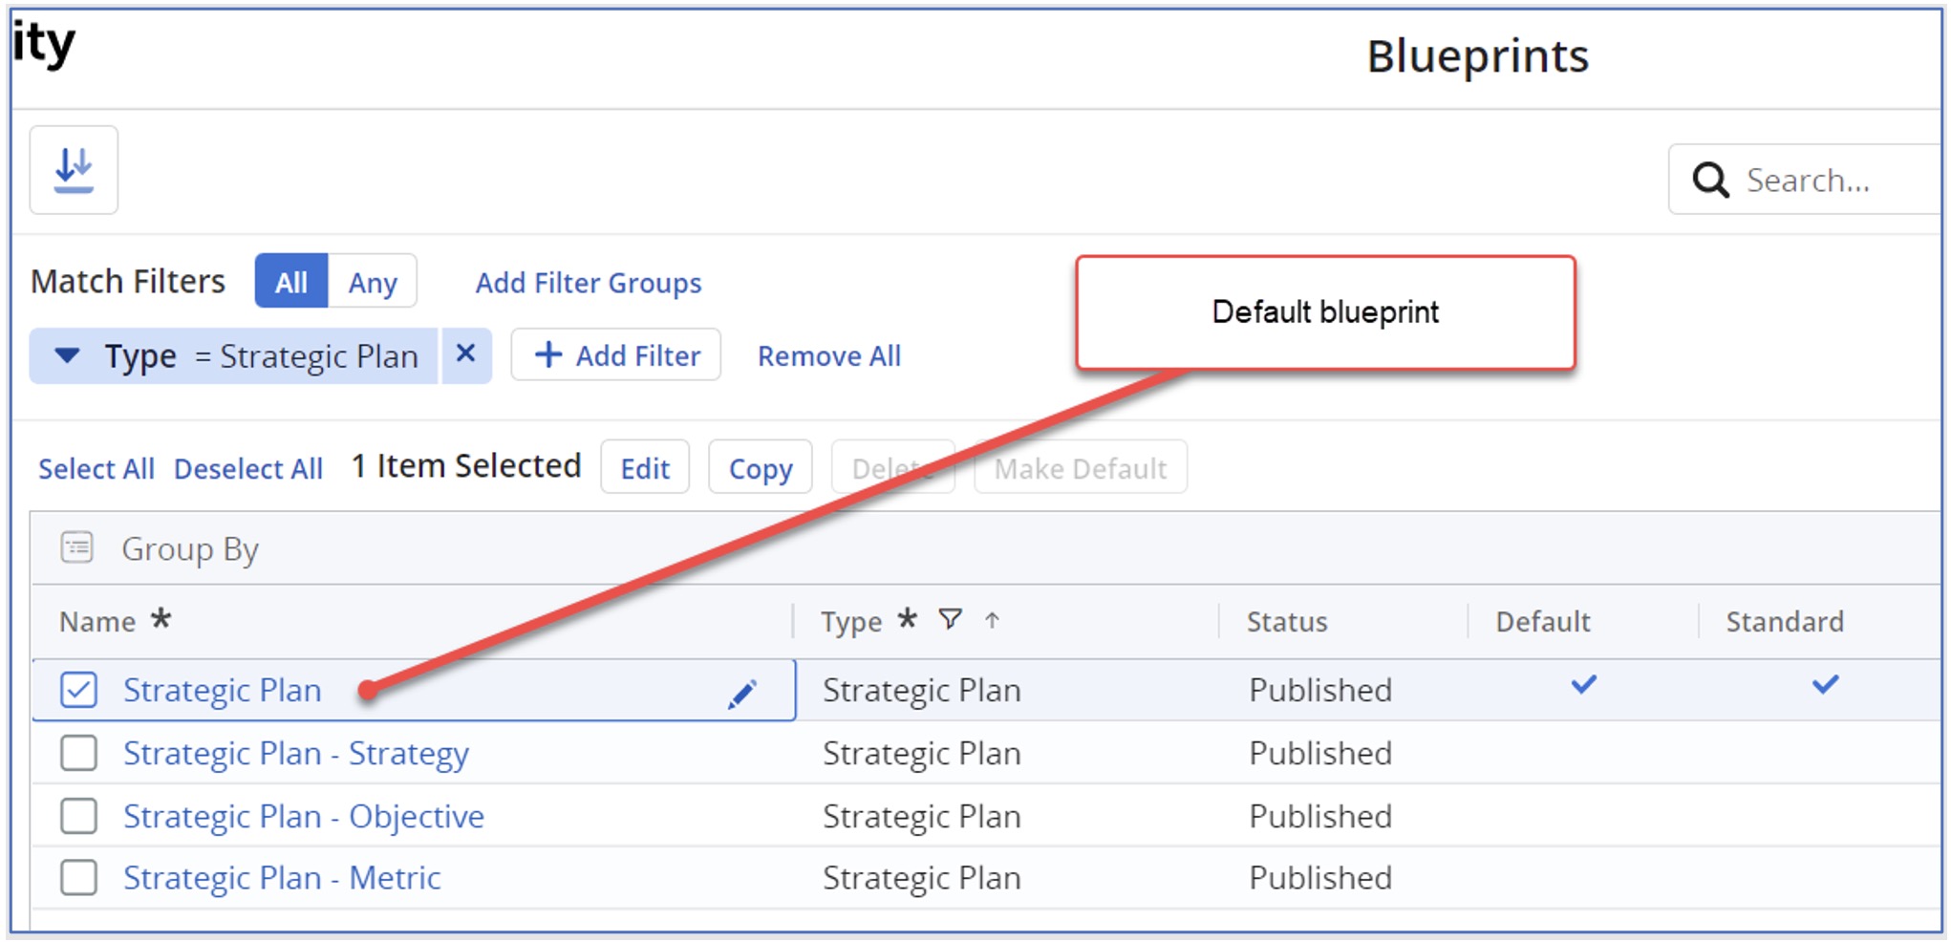The image size is (1951, 942).
Task: Expand the Type filter dropdown arrow
Action: point(67,355)
